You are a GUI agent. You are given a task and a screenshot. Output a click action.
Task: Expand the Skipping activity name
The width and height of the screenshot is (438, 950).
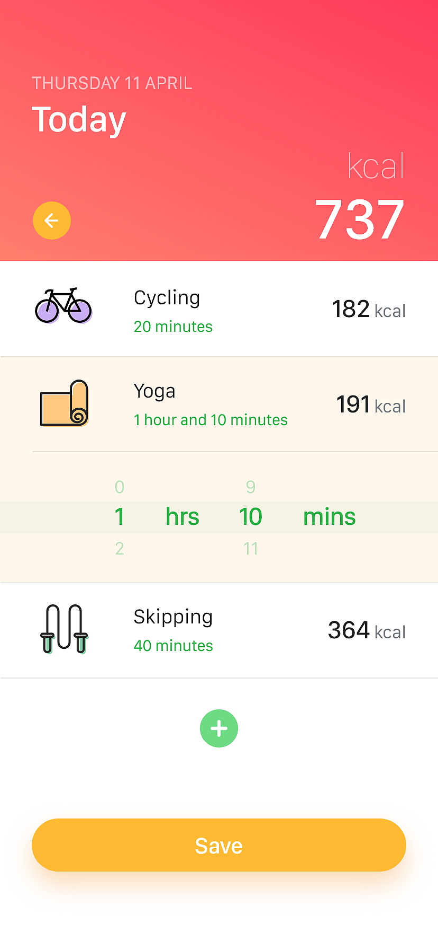(x=173, y=617)
